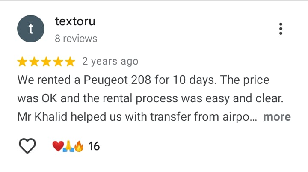Open the three-dot options menu
The image size is (308, 172).
(281, 29)
